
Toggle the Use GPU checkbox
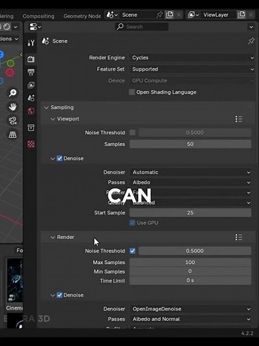[132, 223]
